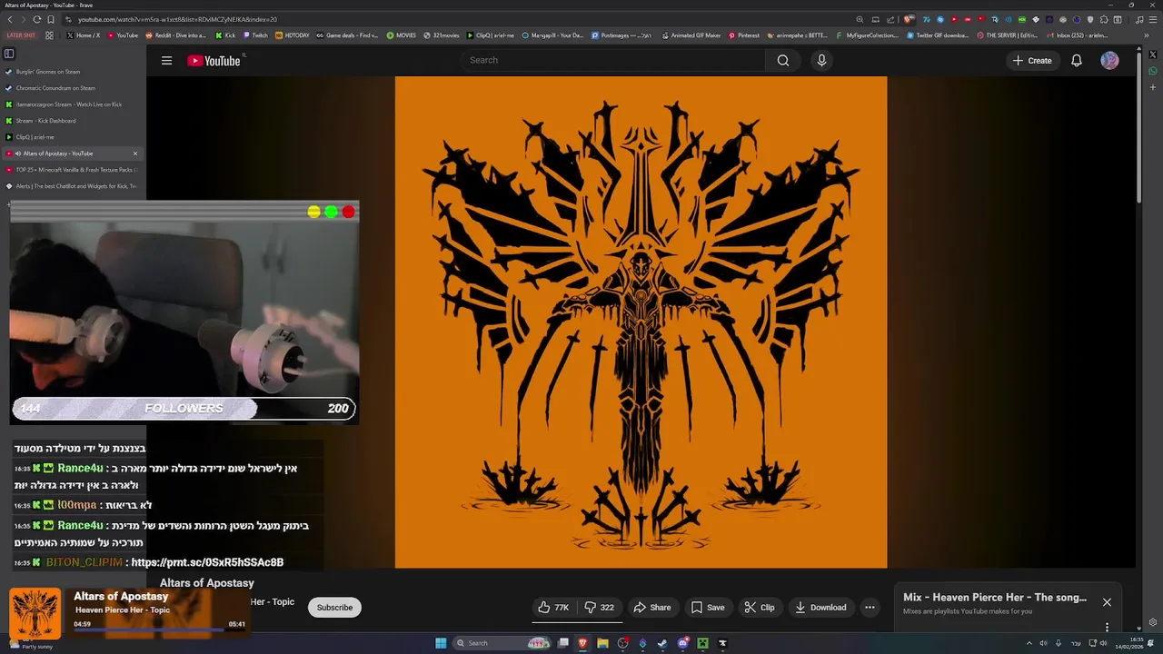
Task: Open YouTube notifications bell
Action: [x=1077, y=61]
